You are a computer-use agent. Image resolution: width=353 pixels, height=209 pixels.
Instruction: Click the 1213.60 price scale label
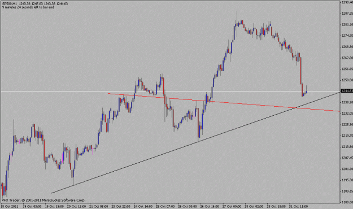pyautogui.click(x=347, y=147)
